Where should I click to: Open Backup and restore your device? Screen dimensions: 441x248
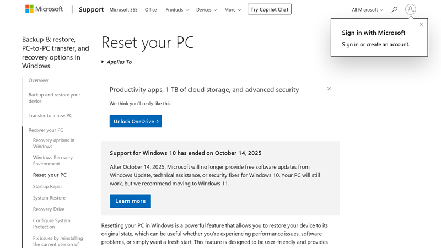[x=54, y=98]
